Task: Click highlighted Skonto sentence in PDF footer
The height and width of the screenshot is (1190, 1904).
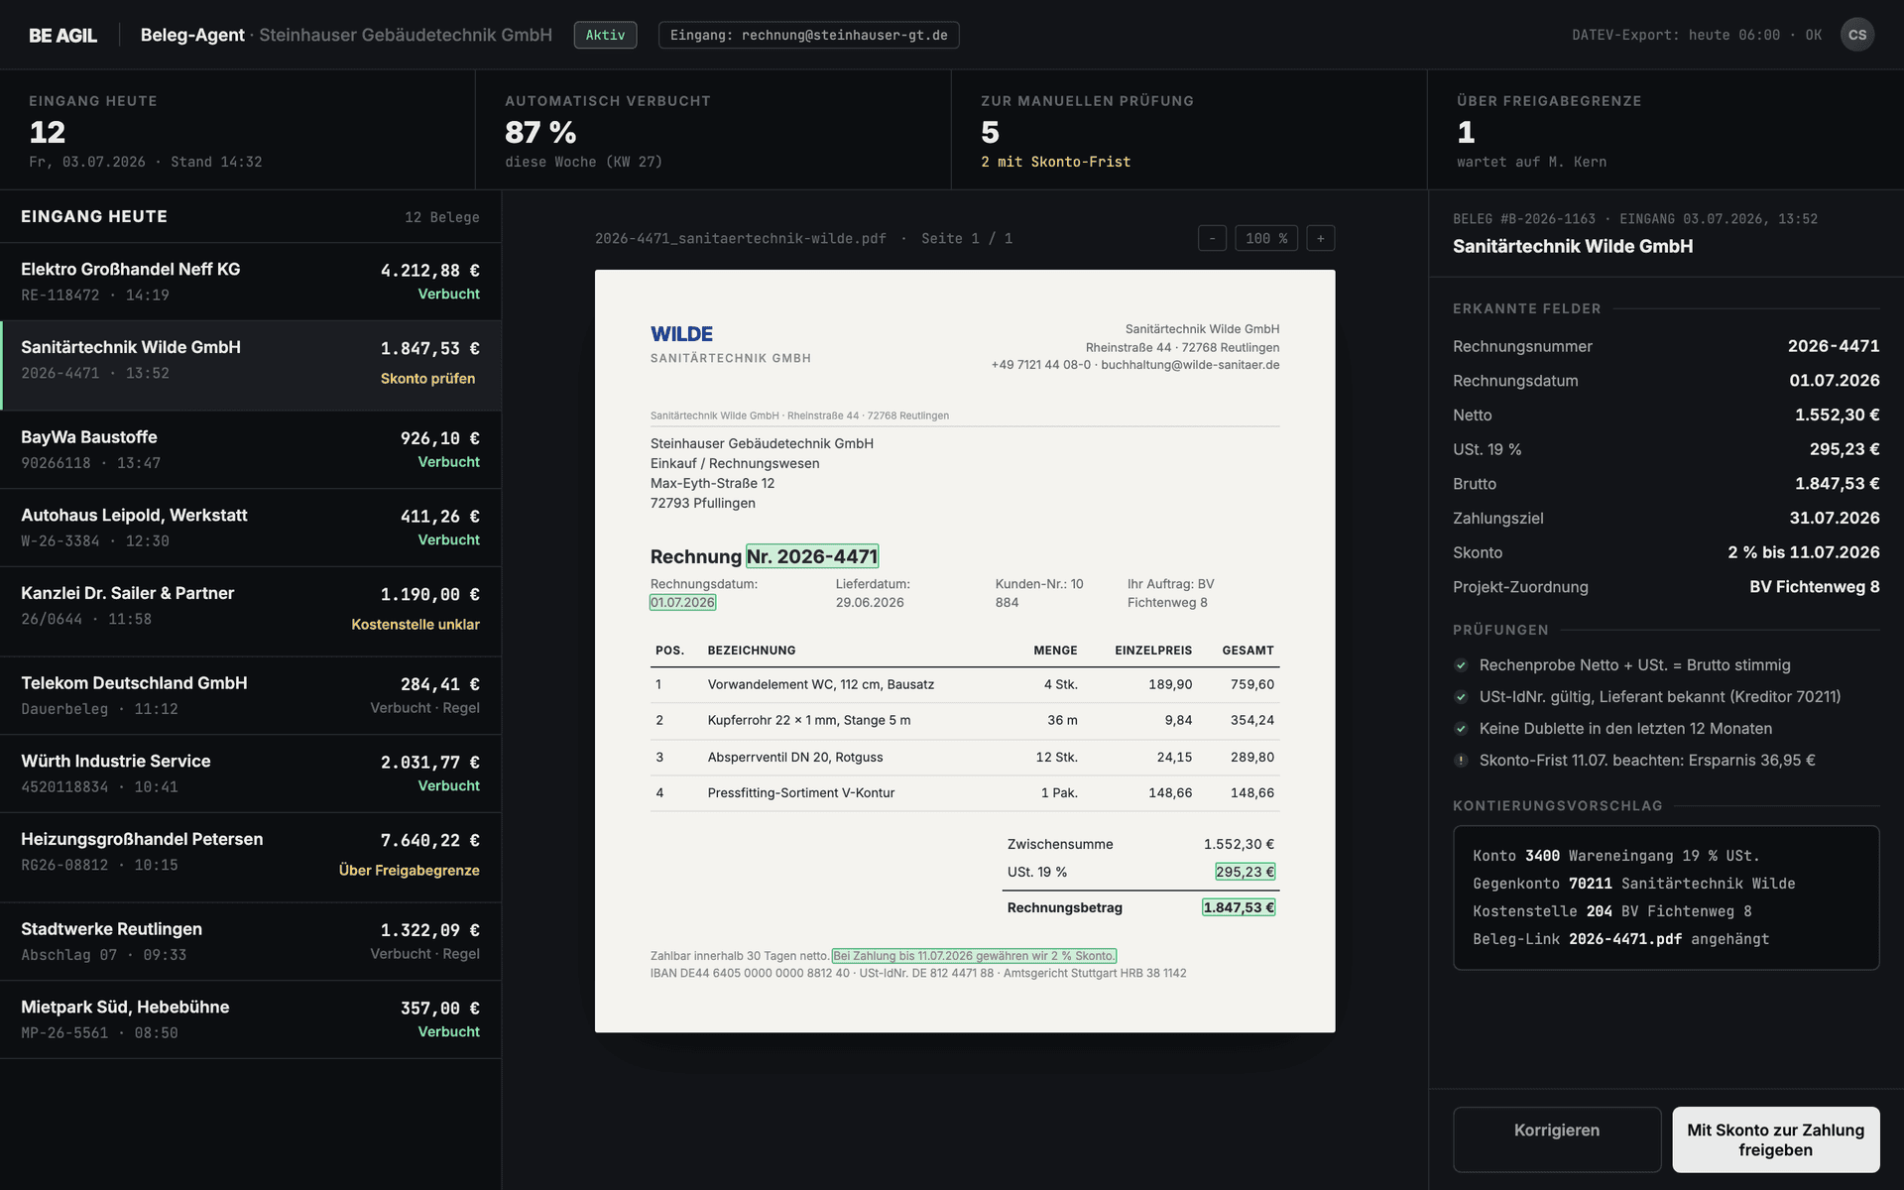Action: [x=974, y=956]
